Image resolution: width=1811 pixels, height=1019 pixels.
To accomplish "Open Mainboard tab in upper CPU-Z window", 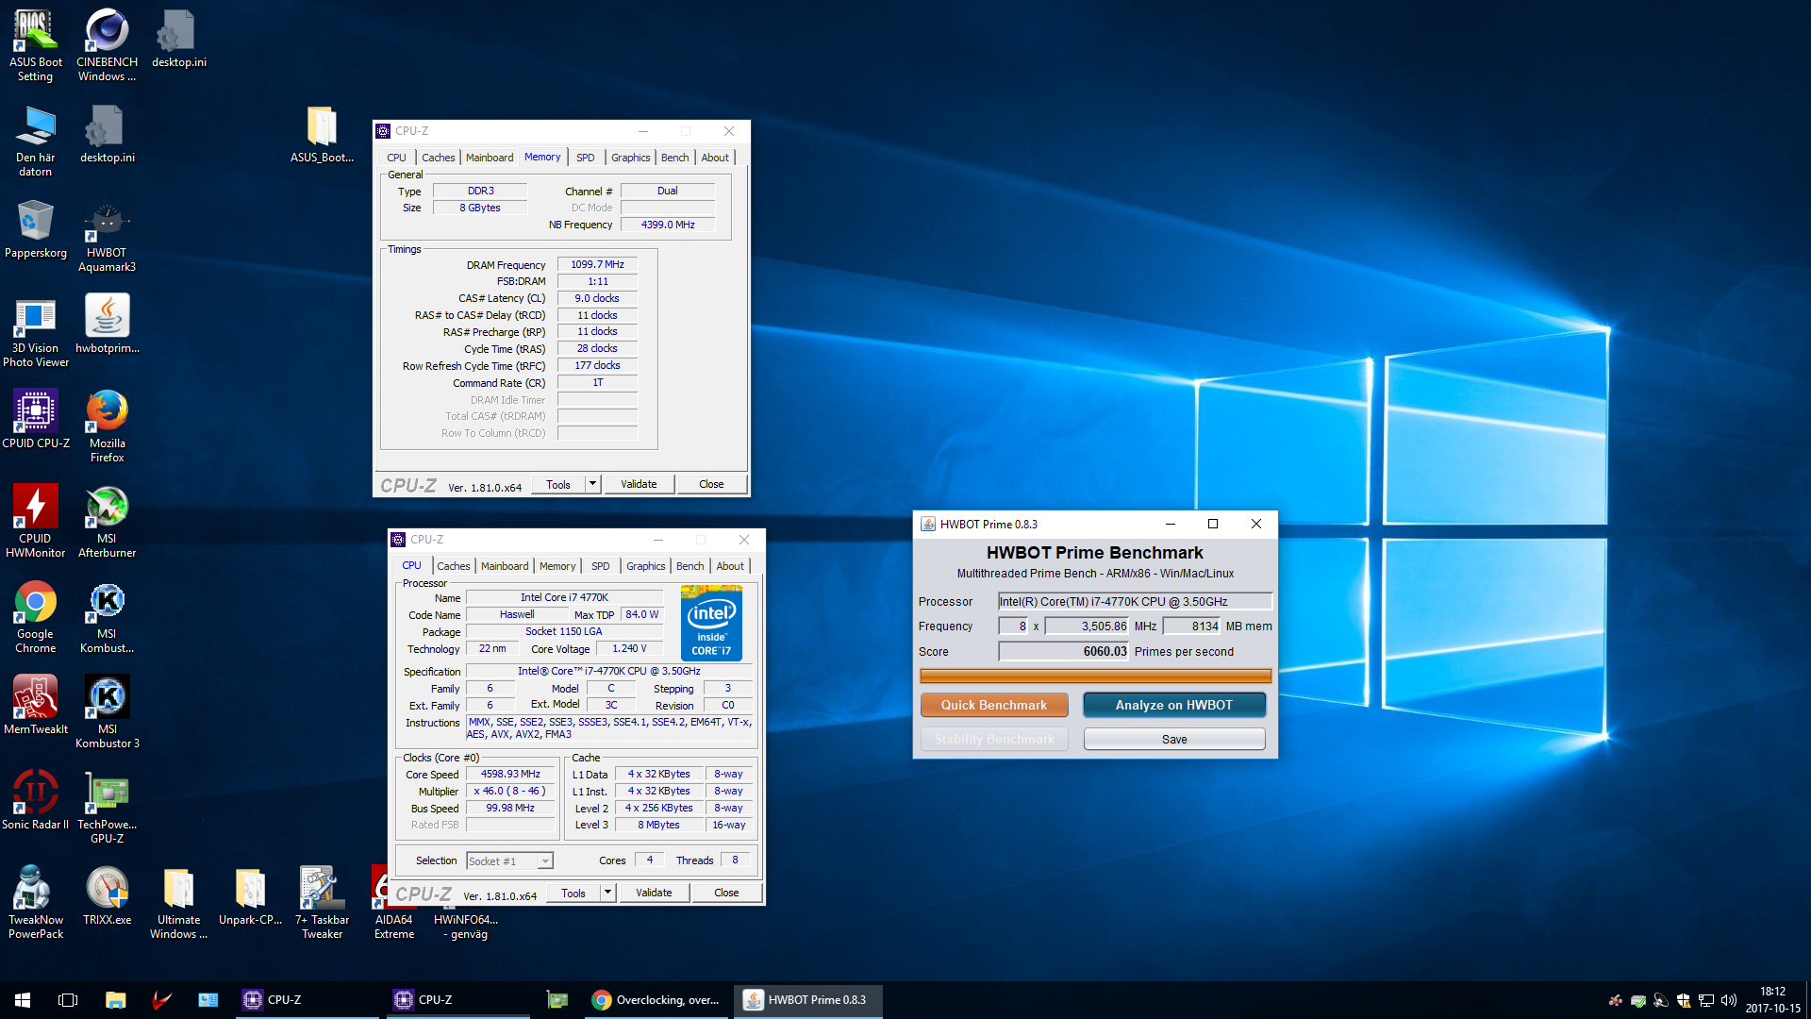I will [490, 158].
